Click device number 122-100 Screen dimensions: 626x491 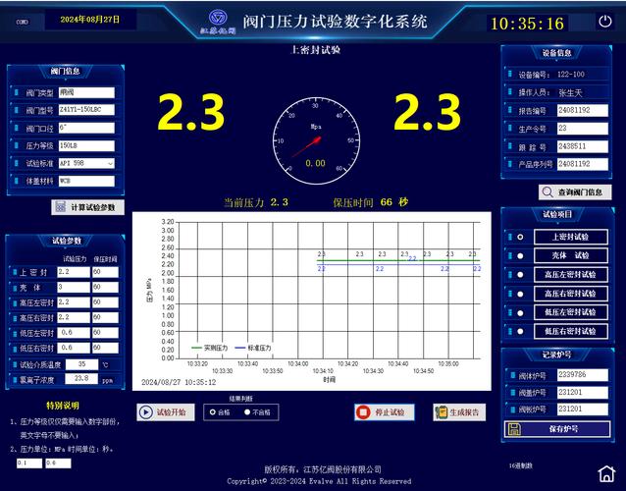click(x=571, y=75)
